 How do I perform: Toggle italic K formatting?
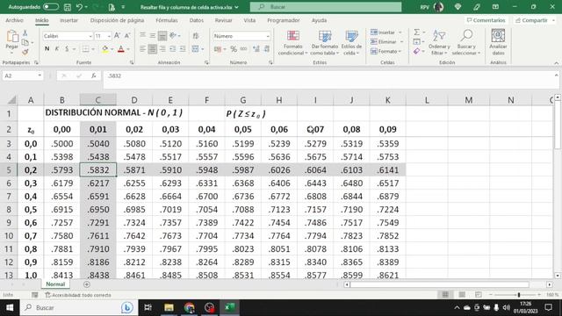(56, 49)
